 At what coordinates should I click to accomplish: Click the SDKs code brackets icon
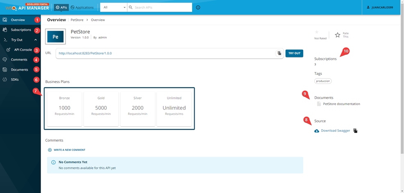tap(5, 80)
